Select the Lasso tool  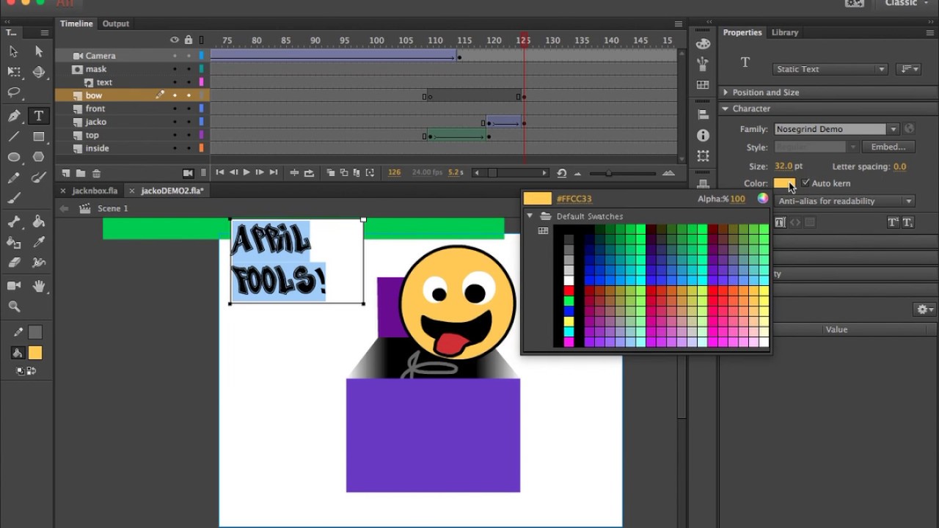click(13, 93)
